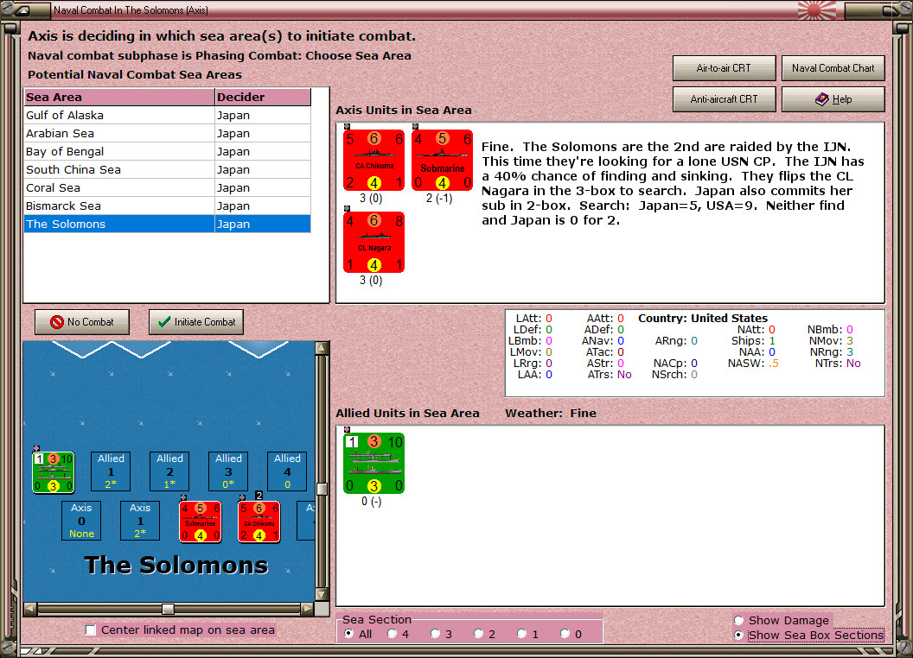Select South China Sea row
913x658 pixels.
[167, 169]
